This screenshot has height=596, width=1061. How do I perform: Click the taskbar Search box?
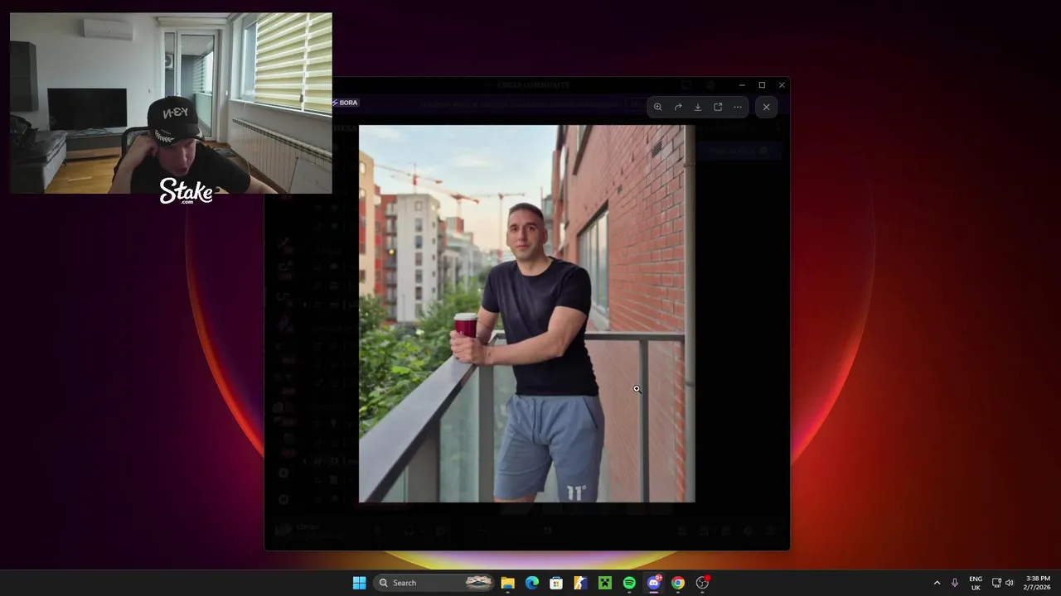pyautogui.click(x=434, y=583)
